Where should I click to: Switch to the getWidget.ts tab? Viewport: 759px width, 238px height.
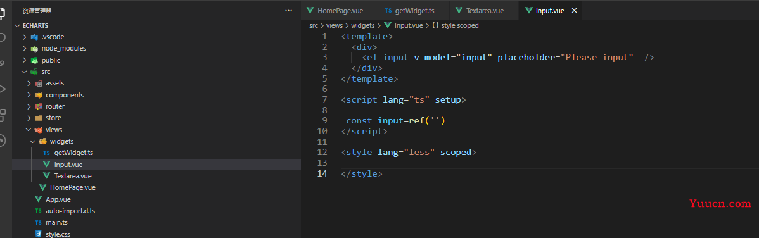click(413, 11)
